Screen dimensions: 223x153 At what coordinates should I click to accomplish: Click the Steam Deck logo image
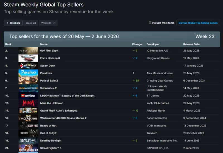click(x=28, y=66)
